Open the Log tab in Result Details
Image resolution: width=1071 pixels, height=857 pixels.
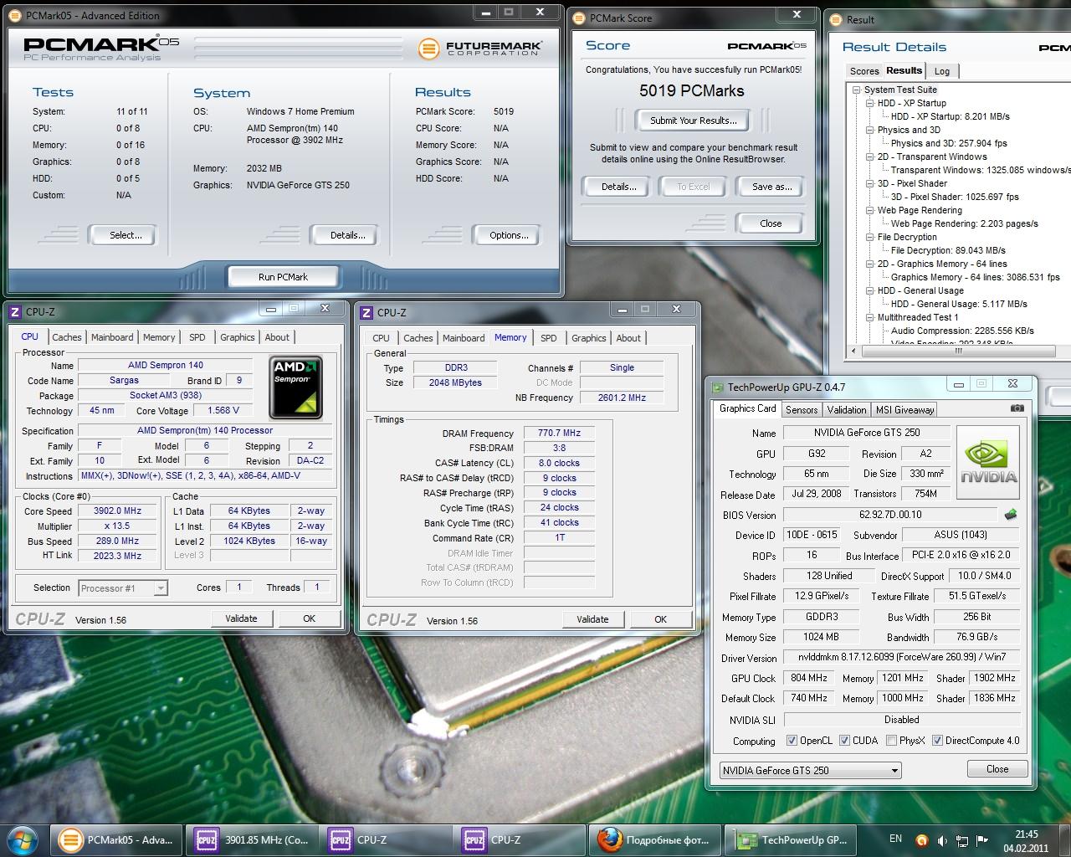pyautogui.click(x=942, y=71)
